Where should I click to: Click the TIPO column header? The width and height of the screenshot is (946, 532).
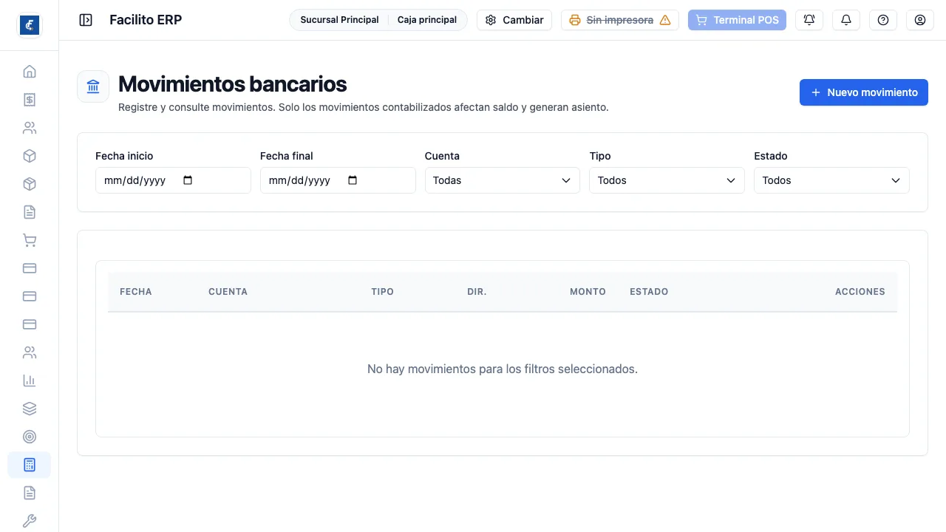pyautogui.click(x=383, y=292)
